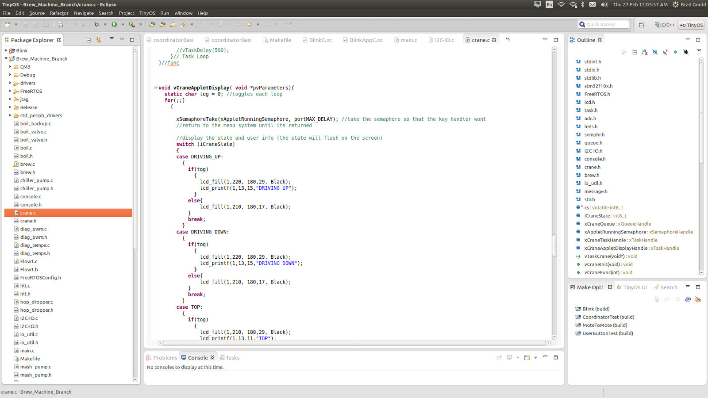The image size is (708, 398).
Task: Click the first open-folder toolbar icon
Action: point(152,24)
